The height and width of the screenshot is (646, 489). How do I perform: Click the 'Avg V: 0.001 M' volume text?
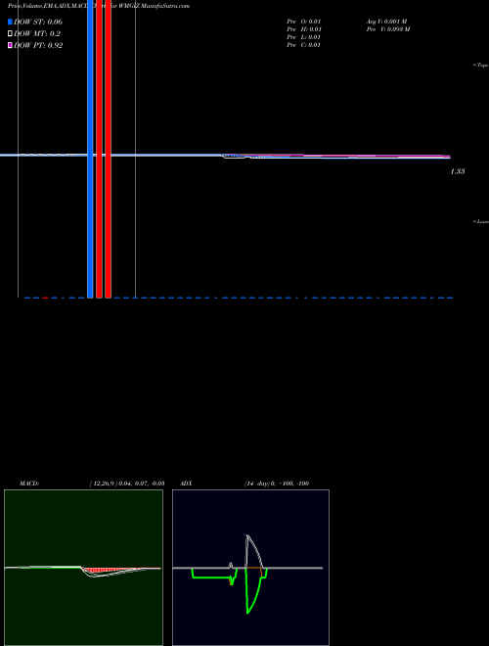pyautogui.click(x=386, y=22)
